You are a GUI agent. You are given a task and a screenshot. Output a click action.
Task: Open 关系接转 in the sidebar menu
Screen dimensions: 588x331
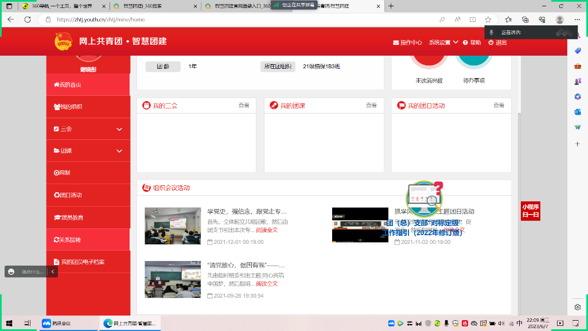coord(70,240)
